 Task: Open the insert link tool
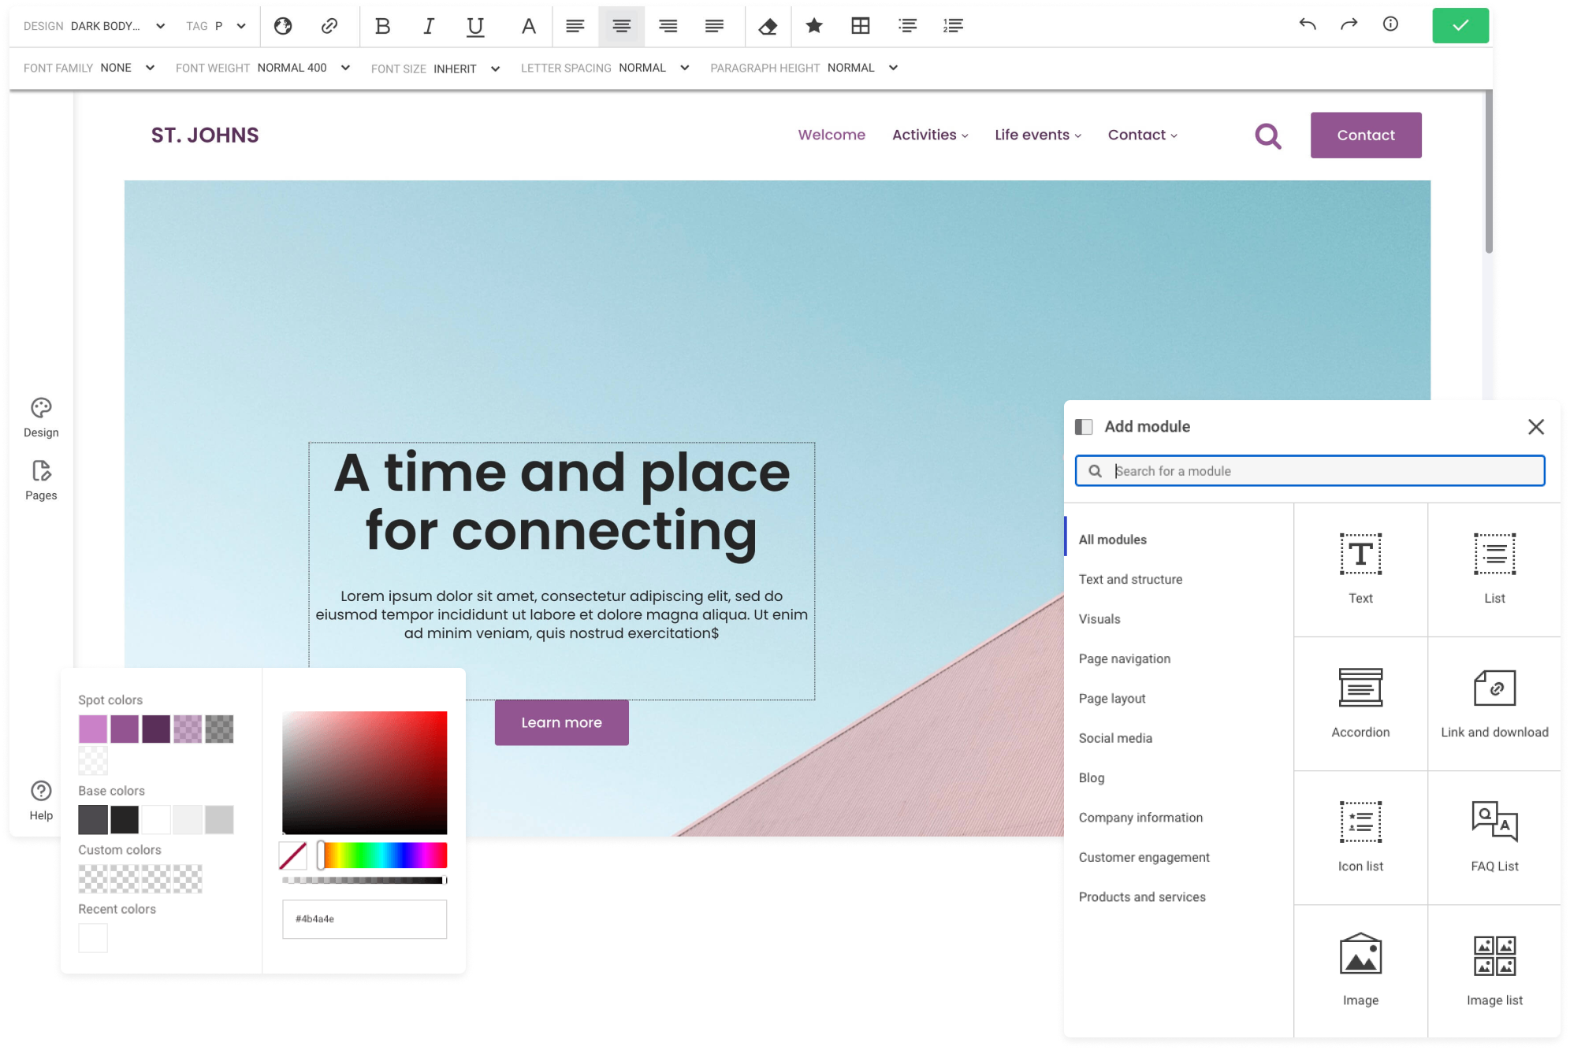(x=329, y=26)
